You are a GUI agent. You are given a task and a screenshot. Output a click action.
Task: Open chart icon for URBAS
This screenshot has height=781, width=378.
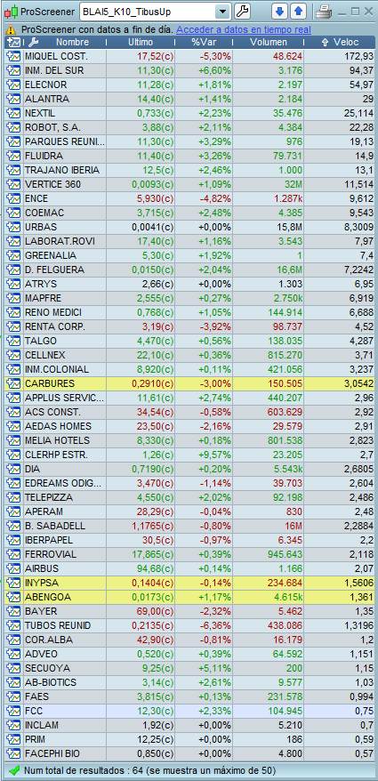click(12, 227)
